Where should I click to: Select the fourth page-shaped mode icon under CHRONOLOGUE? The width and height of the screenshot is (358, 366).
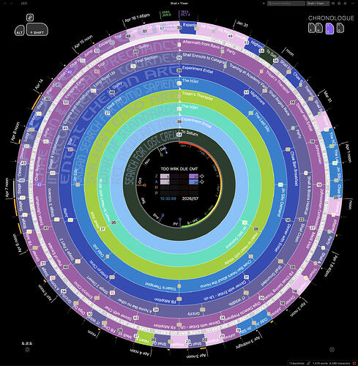(340, 28)
